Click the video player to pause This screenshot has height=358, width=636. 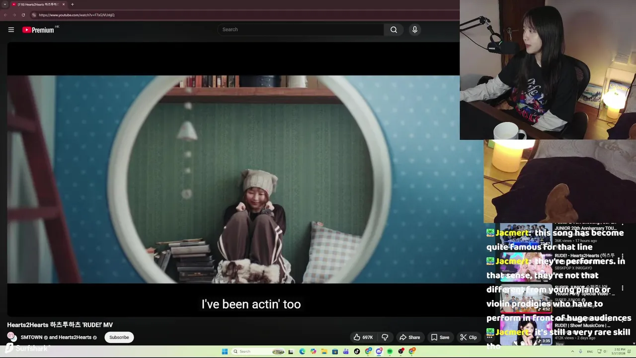point(234,179)
